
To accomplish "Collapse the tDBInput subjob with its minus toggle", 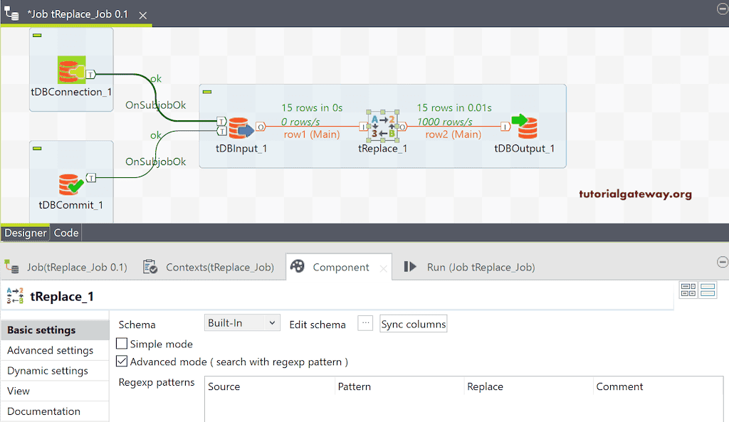I will pos(206,92).
